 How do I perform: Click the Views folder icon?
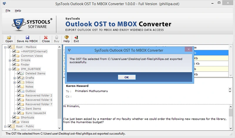18,122
